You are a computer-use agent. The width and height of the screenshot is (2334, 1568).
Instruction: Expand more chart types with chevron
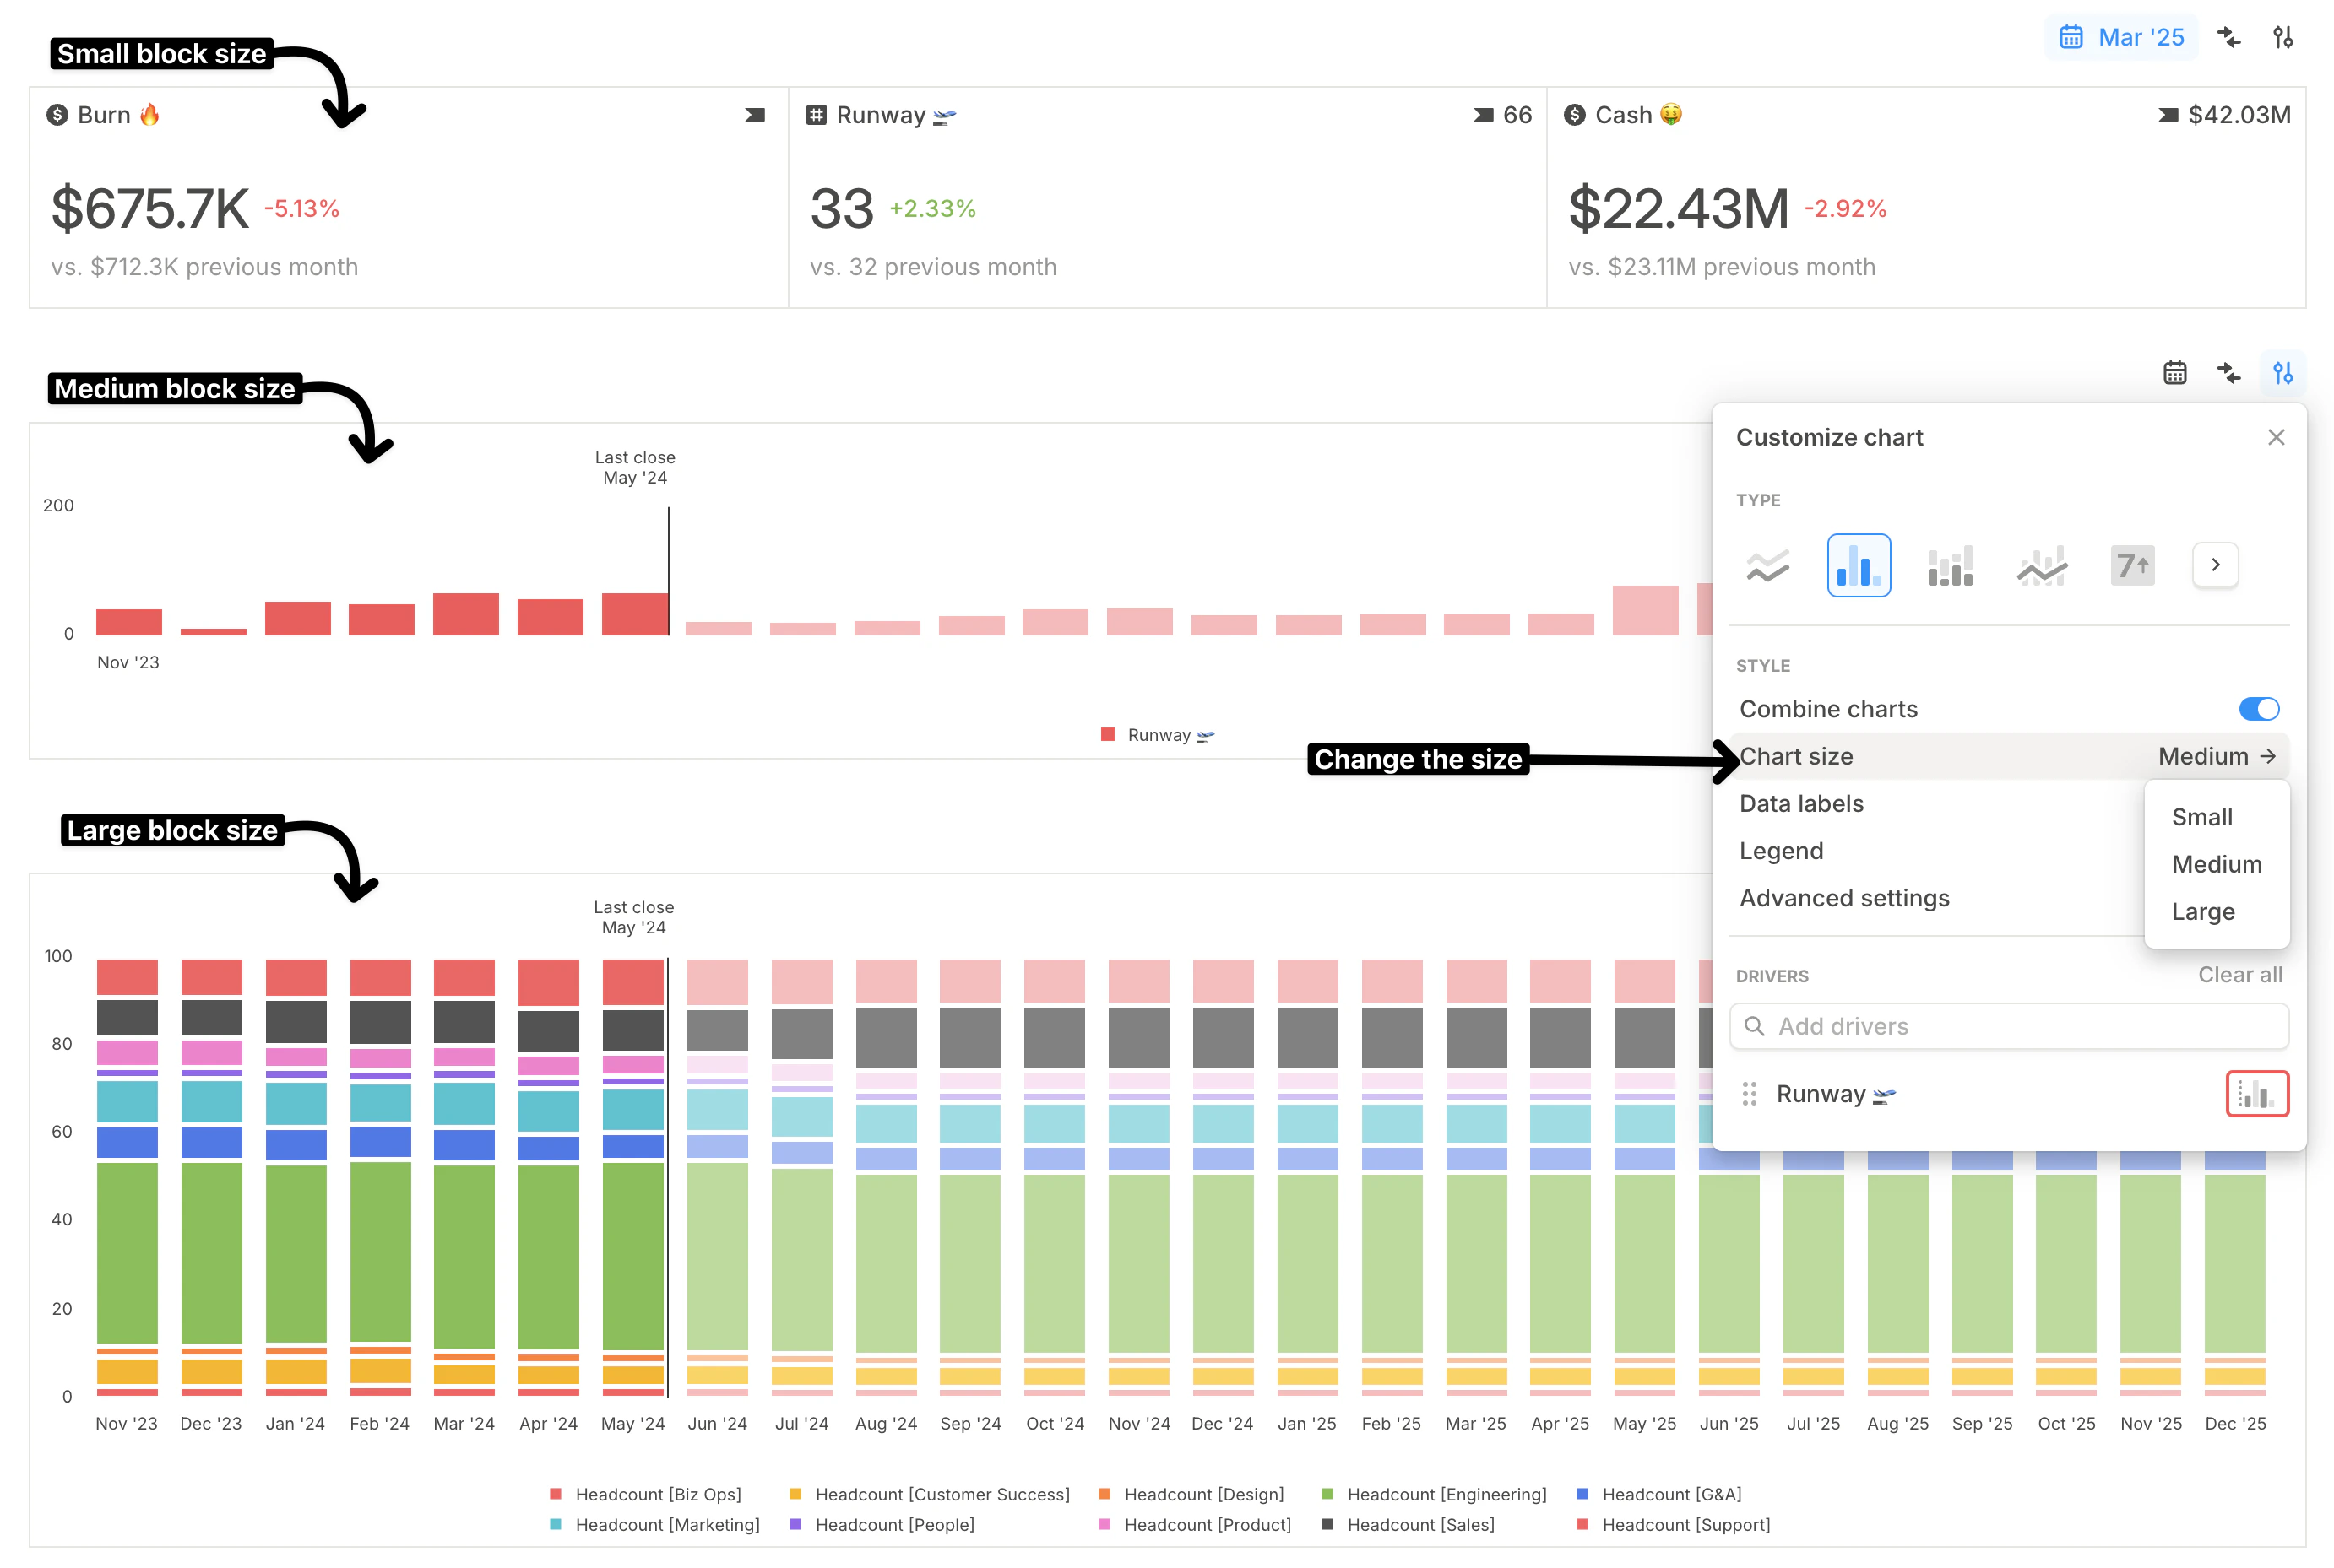click(2215, 565)
